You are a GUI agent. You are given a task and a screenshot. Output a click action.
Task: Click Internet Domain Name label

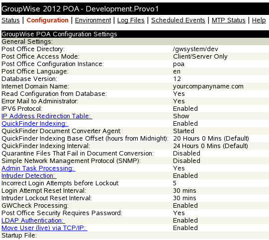[35, 86]
